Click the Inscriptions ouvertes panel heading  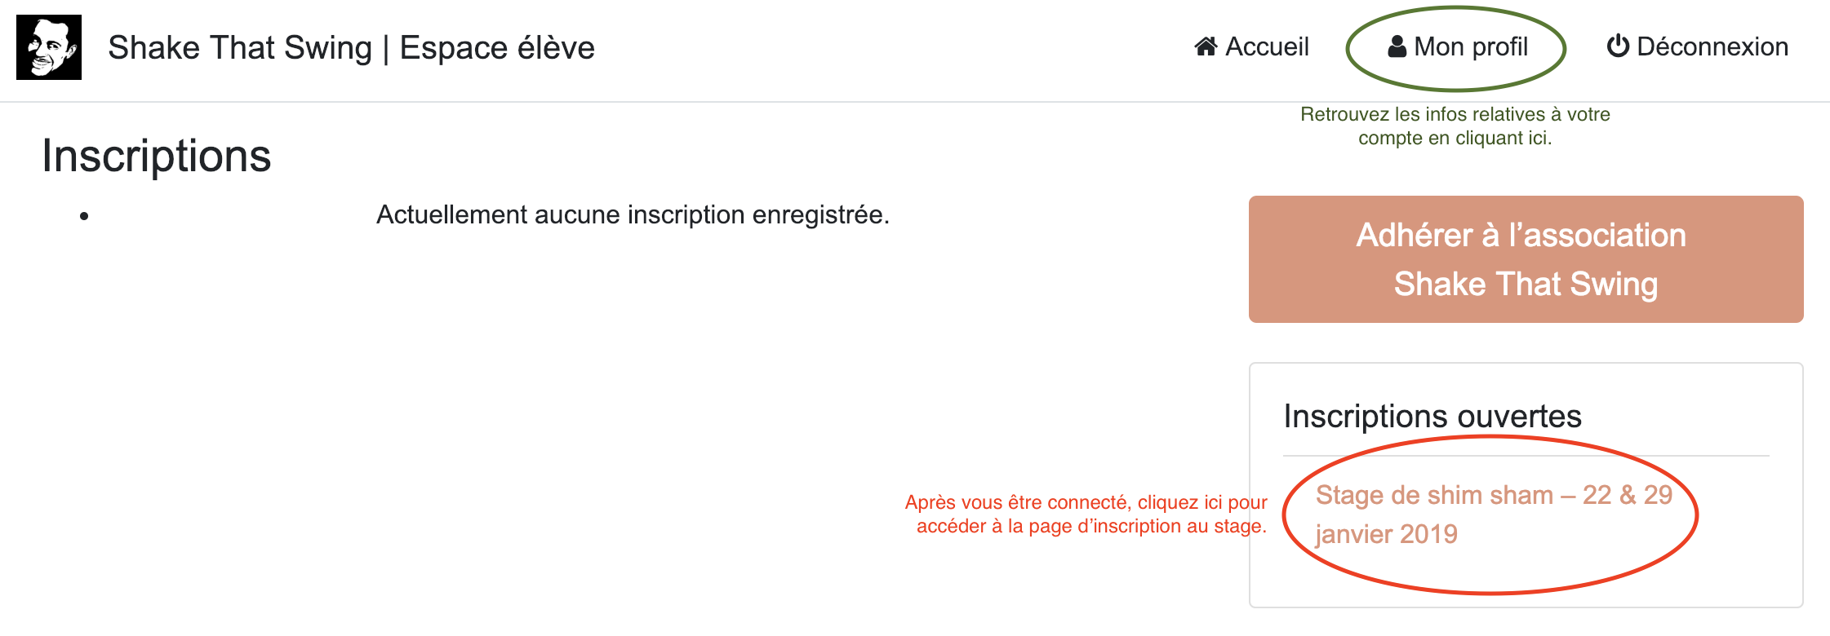tap(1432, 417)
